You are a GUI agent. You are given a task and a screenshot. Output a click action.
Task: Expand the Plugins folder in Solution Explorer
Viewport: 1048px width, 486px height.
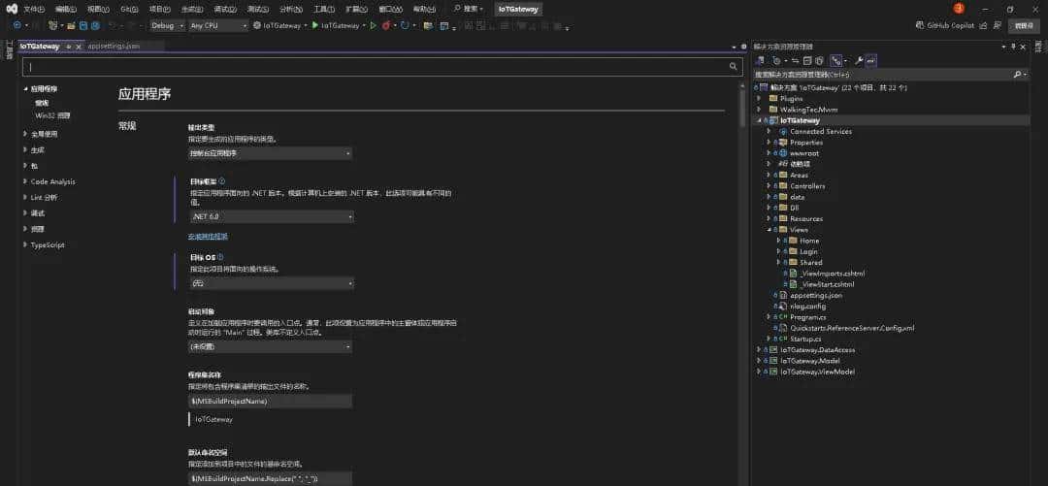759,98
